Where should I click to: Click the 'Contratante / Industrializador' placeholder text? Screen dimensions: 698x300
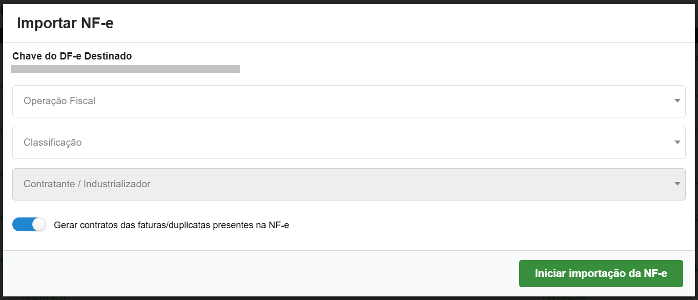tap(87, 184)
